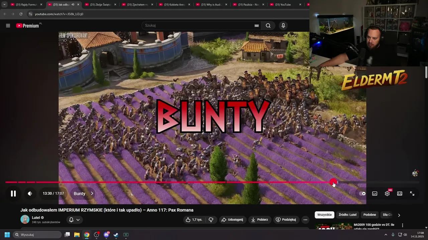Mute the video volume
The image size is (428, 240).
(30, 193)
